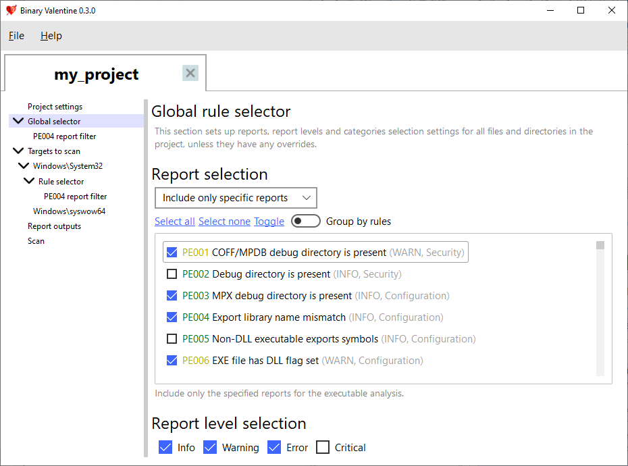The height and width of the screenshot is (466, 628).
Task: Select the Windows\System32 target
Action: point(68,166)
